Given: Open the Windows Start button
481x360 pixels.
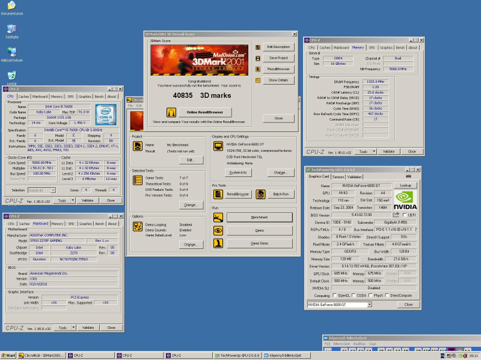Looking at the screenshot, I should coord(8,356).
